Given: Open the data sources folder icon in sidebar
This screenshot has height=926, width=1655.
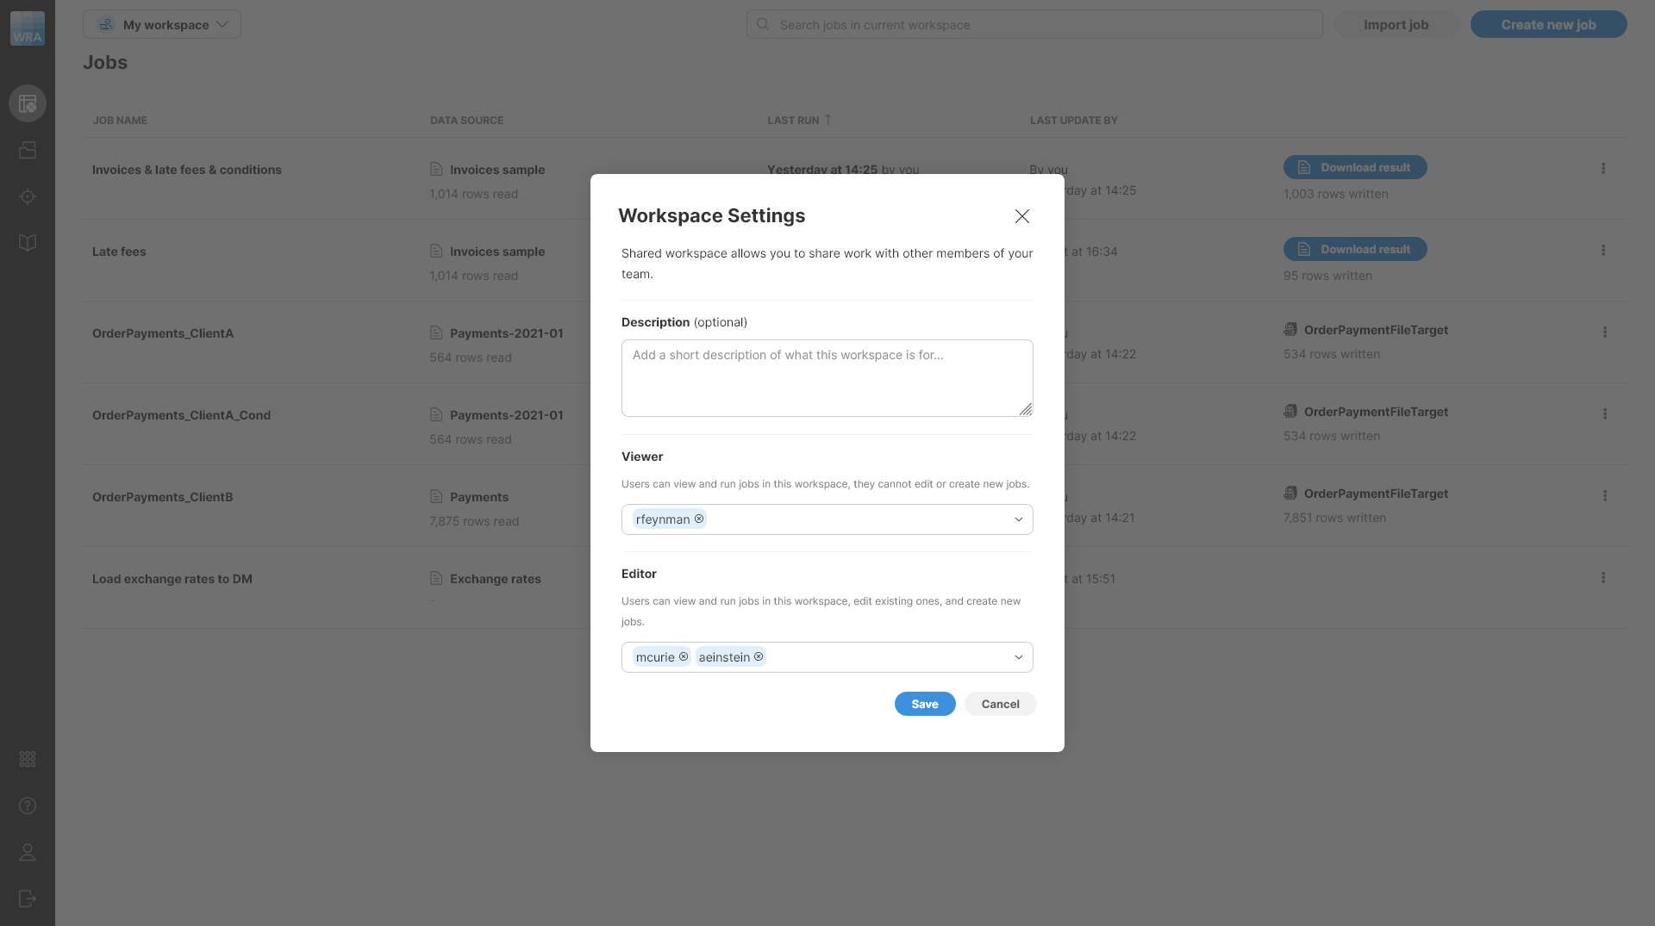Looking at the screenshot, I should [x=27, y=150].
